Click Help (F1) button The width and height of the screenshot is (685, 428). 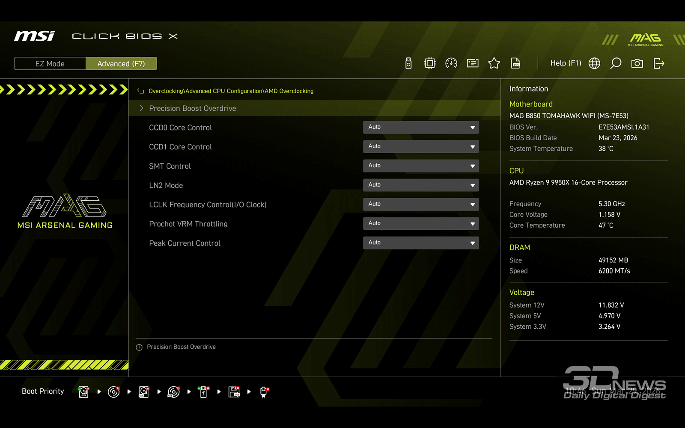point(566,63)
